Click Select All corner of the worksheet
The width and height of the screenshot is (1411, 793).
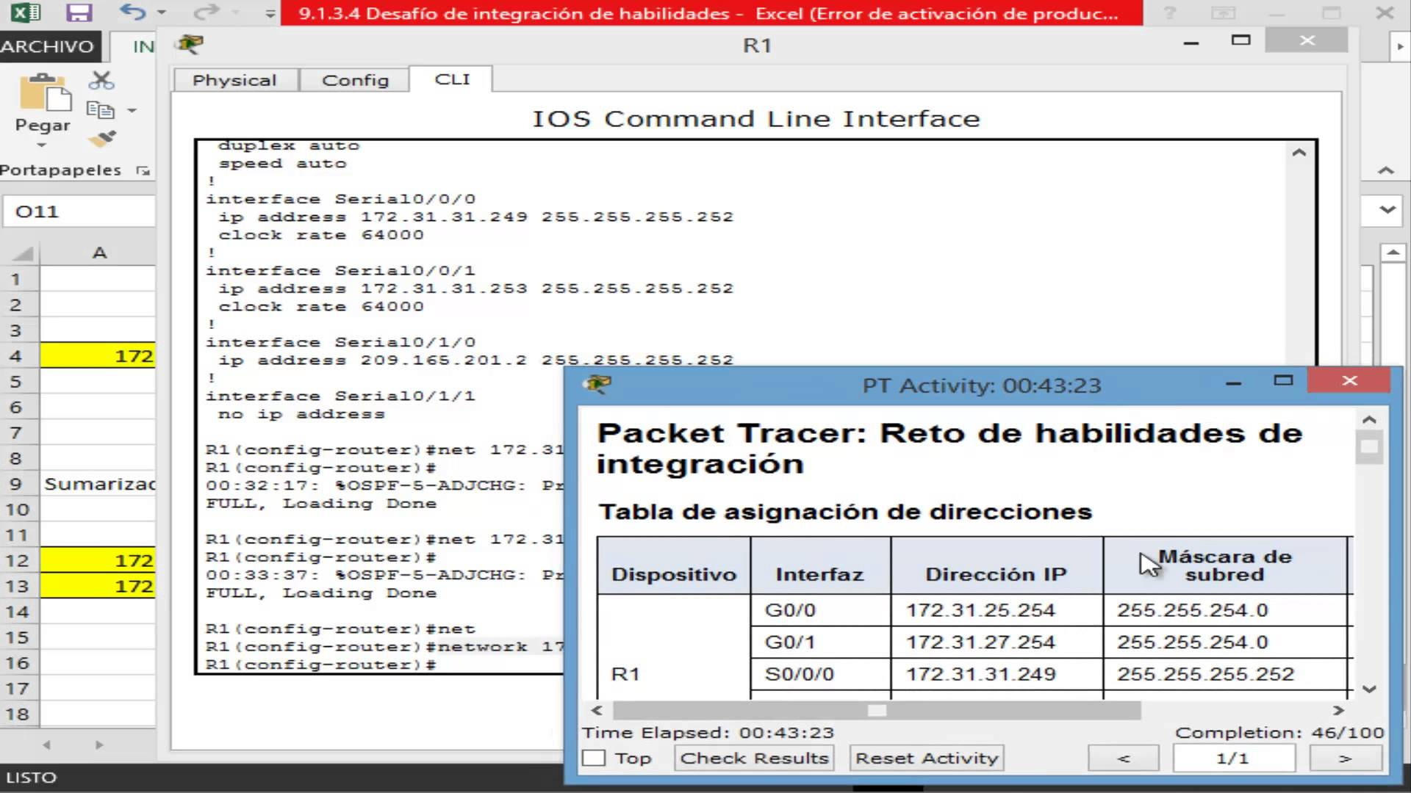point(24,253)
